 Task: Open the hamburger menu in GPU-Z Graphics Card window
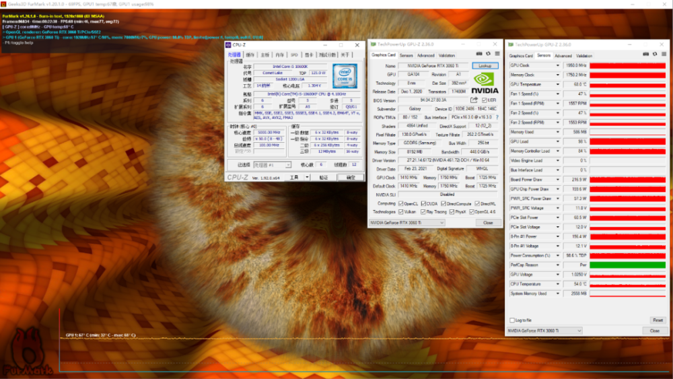tap(497, 54)
